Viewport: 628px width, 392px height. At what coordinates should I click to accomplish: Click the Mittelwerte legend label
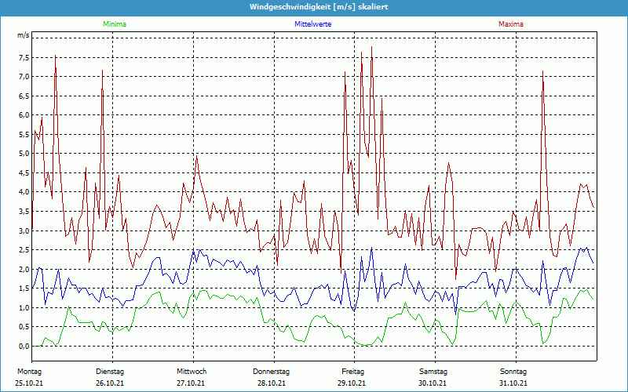tap(312, 24)
